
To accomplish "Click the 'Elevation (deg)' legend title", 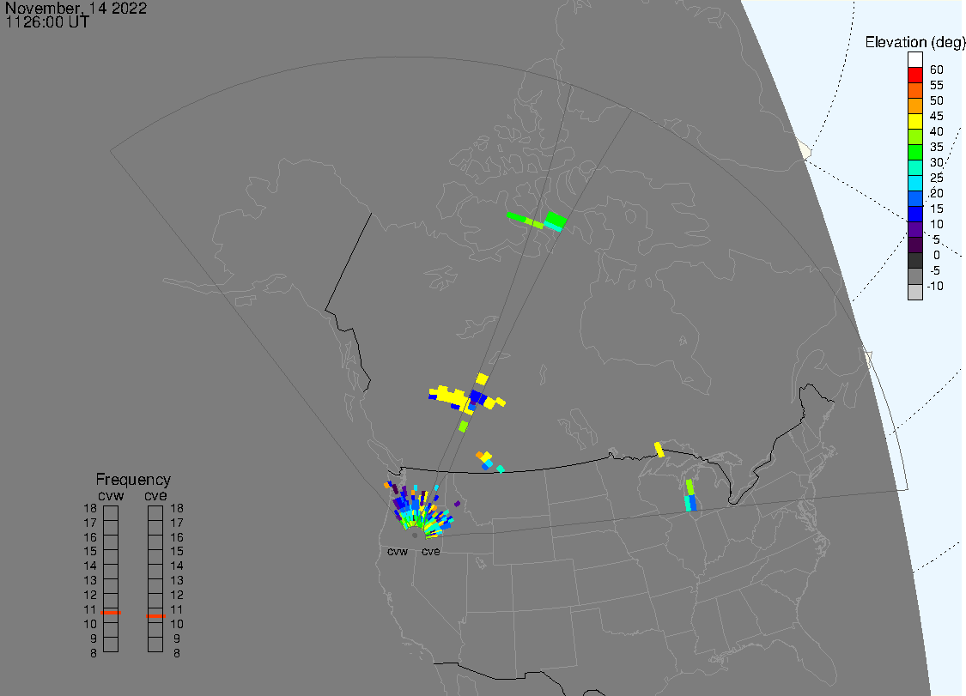I will point(914,43).
